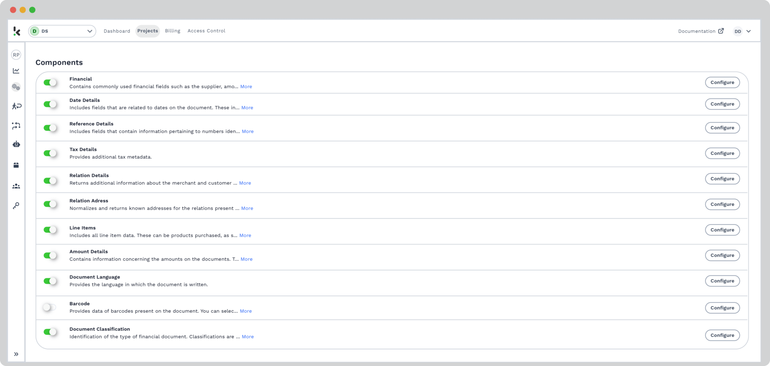Turn off the Line Items toggle
The image size is (770, 366).
[50, 230]
